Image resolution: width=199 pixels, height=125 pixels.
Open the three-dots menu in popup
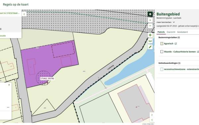coord(8,107)
